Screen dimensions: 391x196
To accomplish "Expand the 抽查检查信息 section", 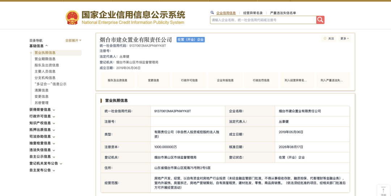I will (x=42, y=143).
